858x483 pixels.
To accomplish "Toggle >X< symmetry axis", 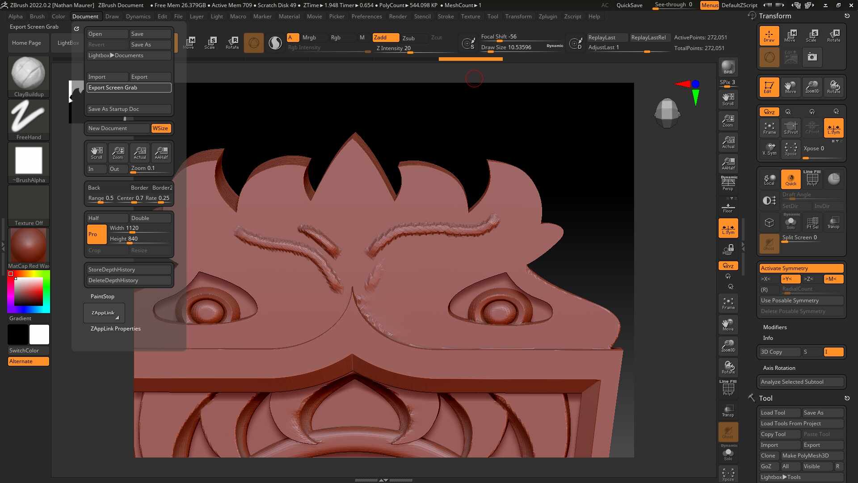I will [x=766, y=279].
